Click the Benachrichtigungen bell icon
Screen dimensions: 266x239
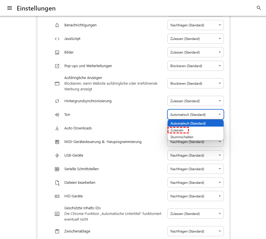57,25
